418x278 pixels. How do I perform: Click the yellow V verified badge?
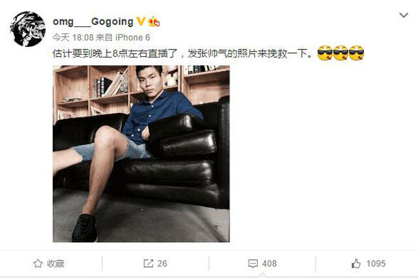(141, 22)
